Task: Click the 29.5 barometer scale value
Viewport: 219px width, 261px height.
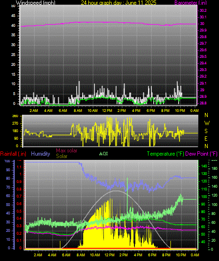Action: coord(203,56)
